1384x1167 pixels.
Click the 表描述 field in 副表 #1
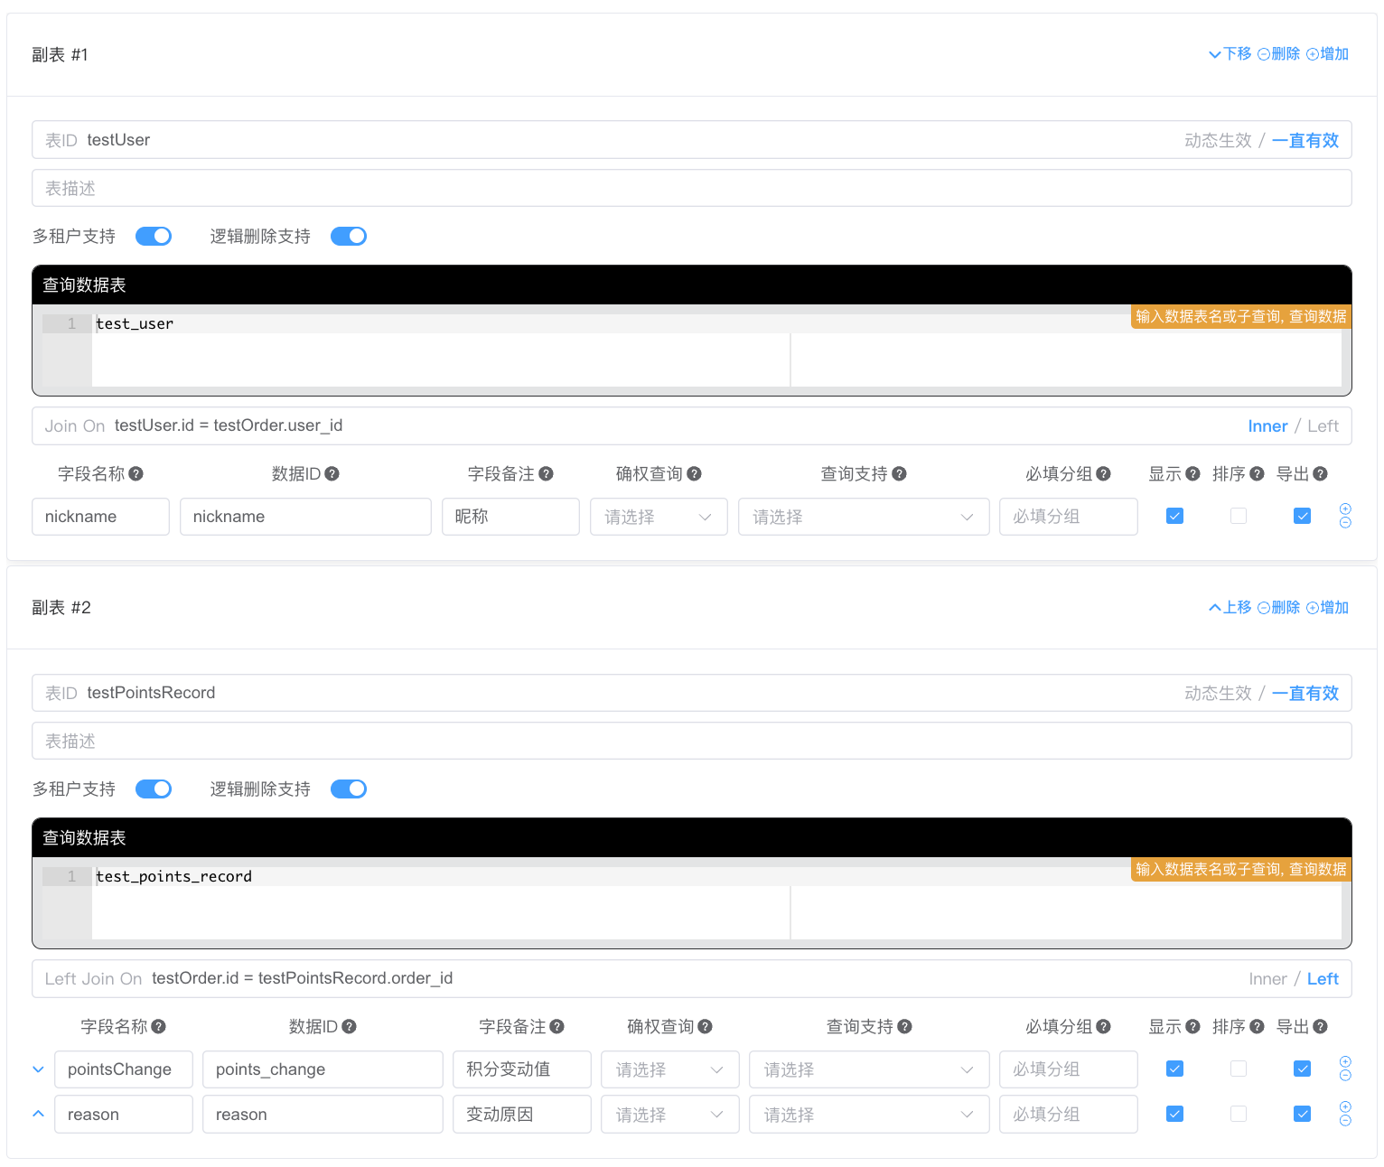point(691,188)
